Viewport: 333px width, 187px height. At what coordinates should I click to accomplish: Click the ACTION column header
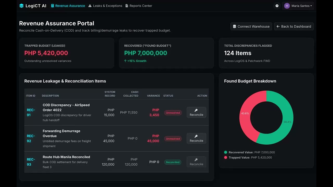point(202,96)
